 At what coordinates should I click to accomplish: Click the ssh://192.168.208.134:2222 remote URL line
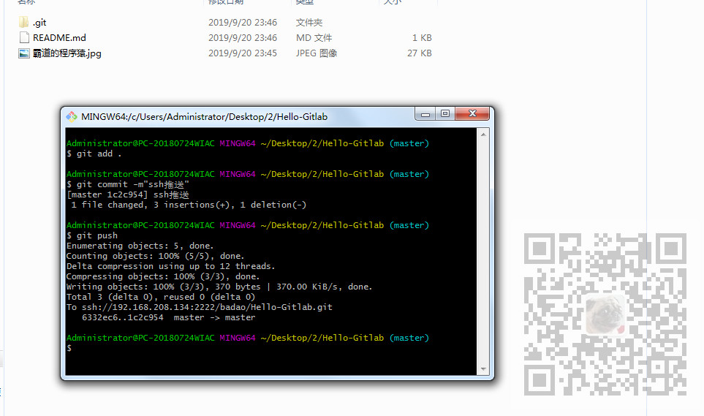pos(200,307)
